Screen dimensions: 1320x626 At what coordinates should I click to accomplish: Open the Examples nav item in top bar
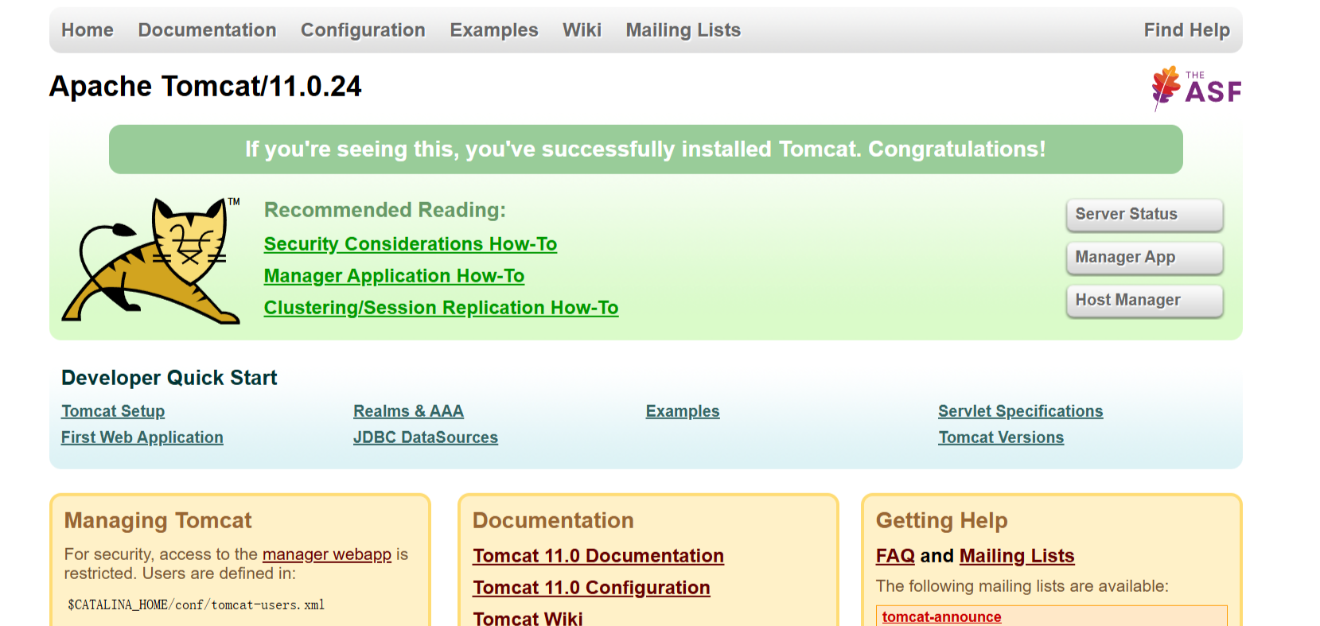494,30
